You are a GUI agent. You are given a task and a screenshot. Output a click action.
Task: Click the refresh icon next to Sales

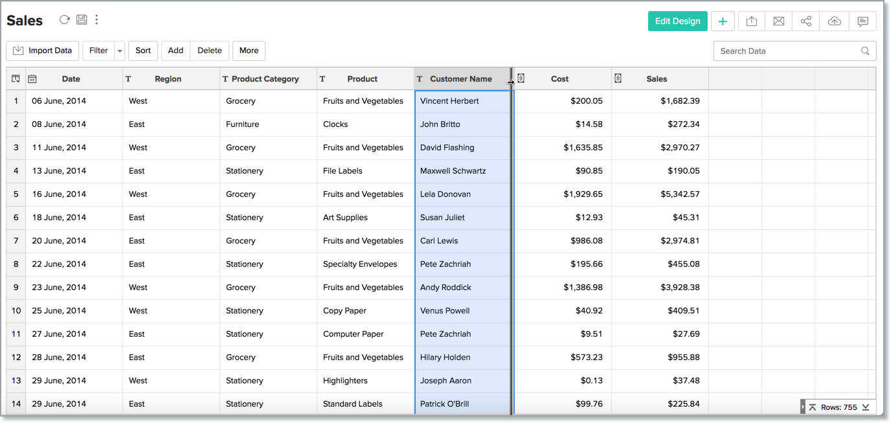(x=64, y=19)
